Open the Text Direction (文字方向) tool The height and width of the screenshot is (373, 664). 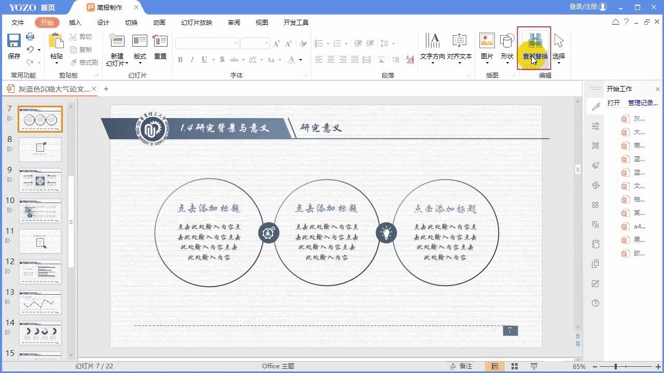tap(433, 46)
